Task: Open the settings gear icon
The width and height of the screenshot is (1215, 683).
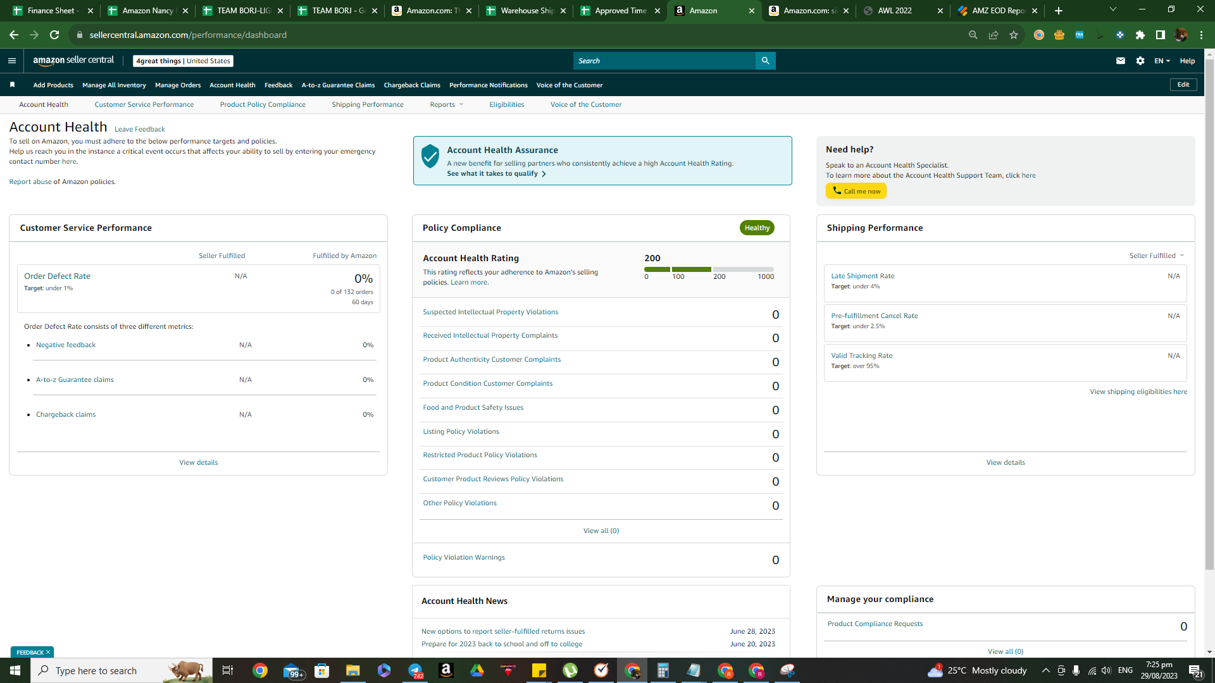Action: coord(1140,61)
